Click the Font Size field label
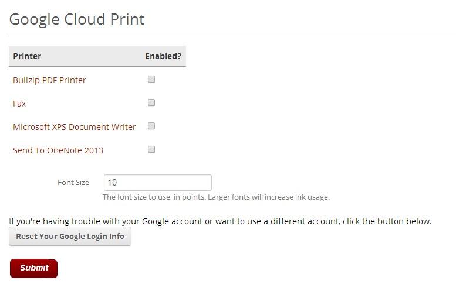This screenshot has height=284, width=456. [x=73, y=183]
